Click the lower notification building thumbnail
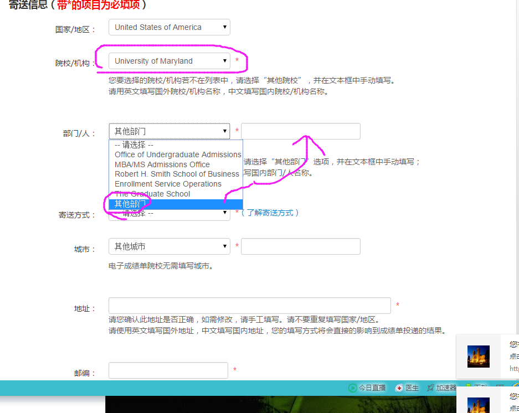The width and height of the screenshot is (519, 413). click(478, 405)
